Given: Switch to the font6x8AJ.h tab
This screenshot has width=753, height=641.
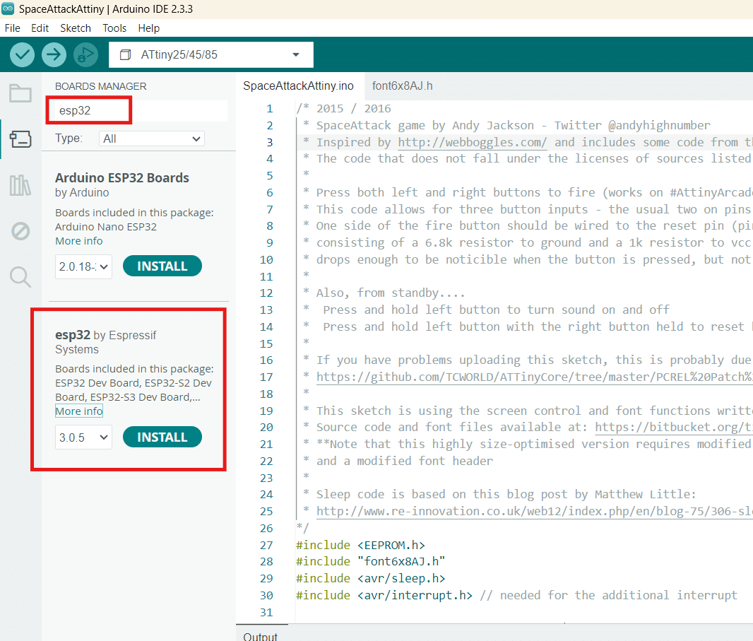Looking at the screenshot, I should (x=403, y=86).
